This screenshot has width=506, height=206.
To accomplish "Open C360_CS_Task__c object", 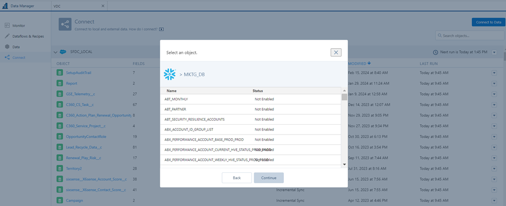I will coord(80,105).
